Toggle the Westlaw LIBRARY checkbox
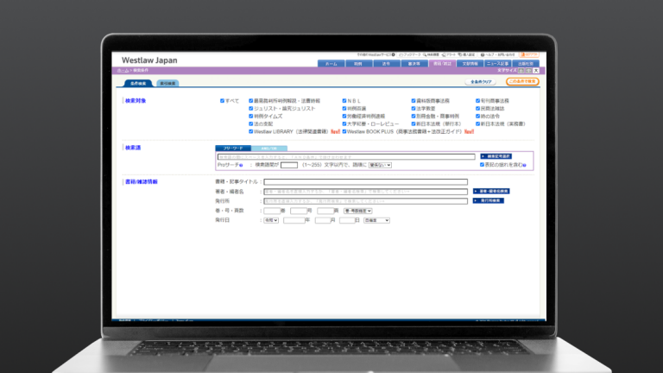 250,131
